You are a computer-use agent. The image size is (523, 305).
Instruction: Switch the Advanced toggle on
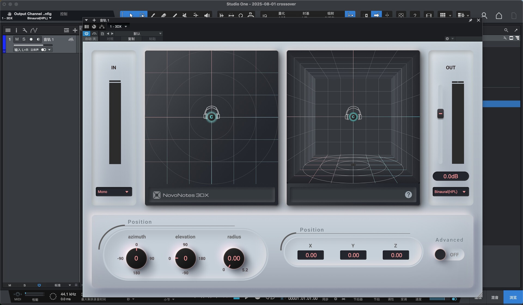449,255
